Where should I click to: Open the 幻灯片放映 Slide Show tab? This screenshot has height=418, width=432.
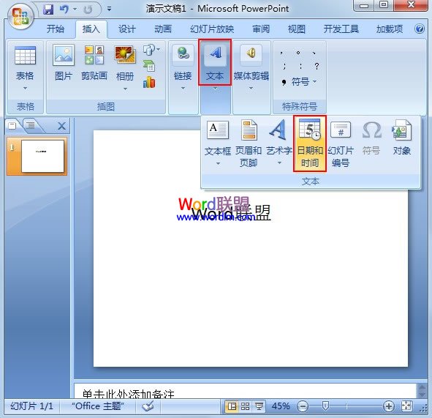click(x=212, y=29)
